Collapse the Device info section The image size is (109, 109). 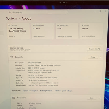pos(101,57)
